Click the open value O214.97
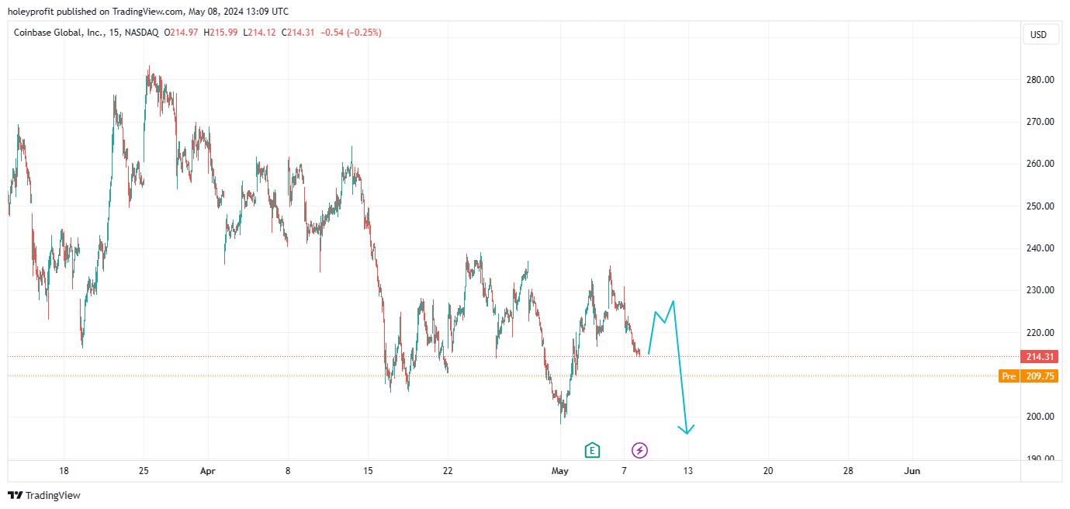This screenshot has width=1070, height=509. (x=180, y=33)
